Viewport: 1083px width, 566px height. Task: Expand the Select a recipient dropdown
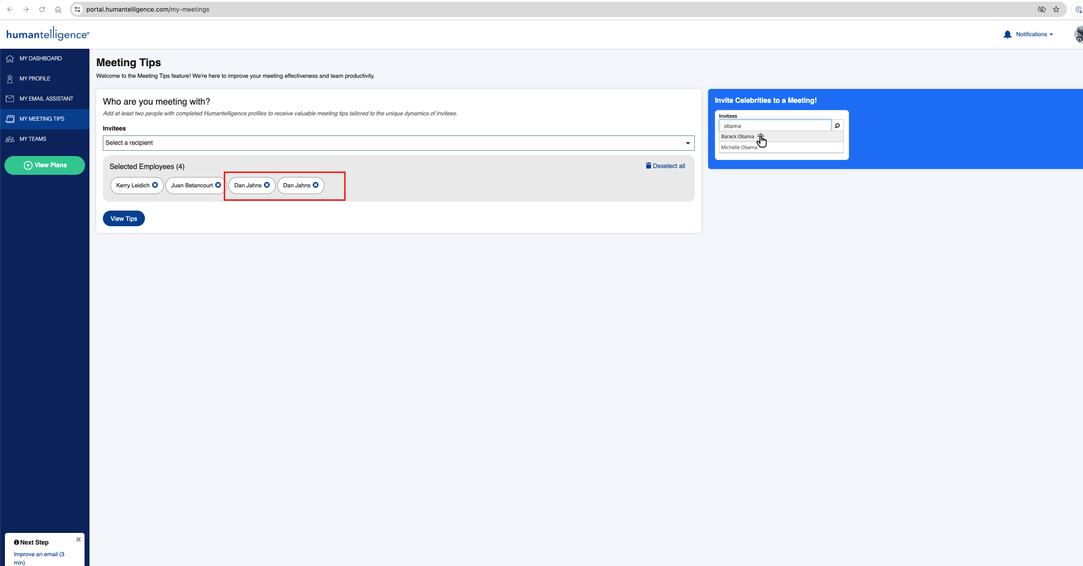398,143
